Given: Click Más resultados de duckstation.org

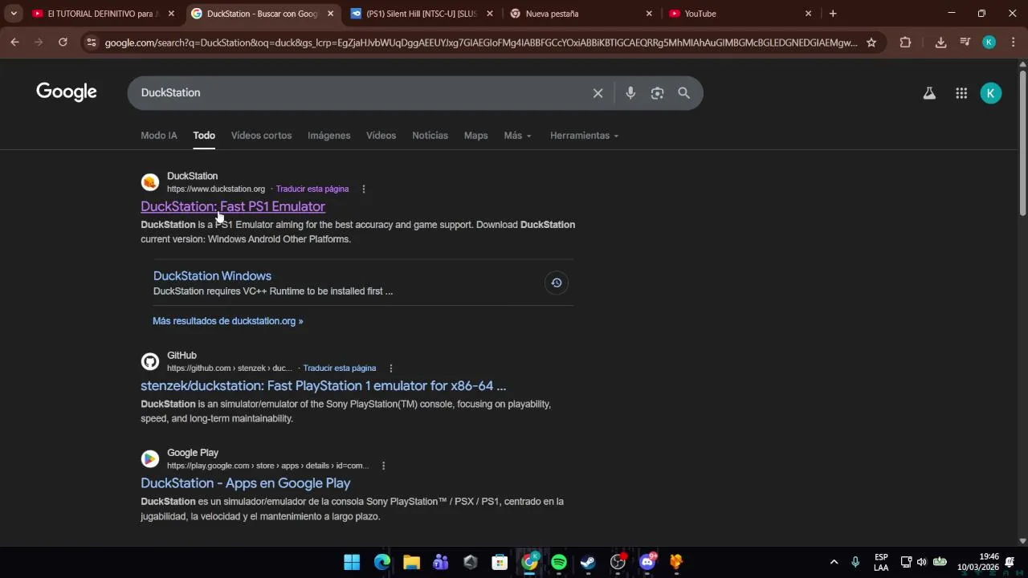Looking at the screenshot, I should tap(228, 321).
